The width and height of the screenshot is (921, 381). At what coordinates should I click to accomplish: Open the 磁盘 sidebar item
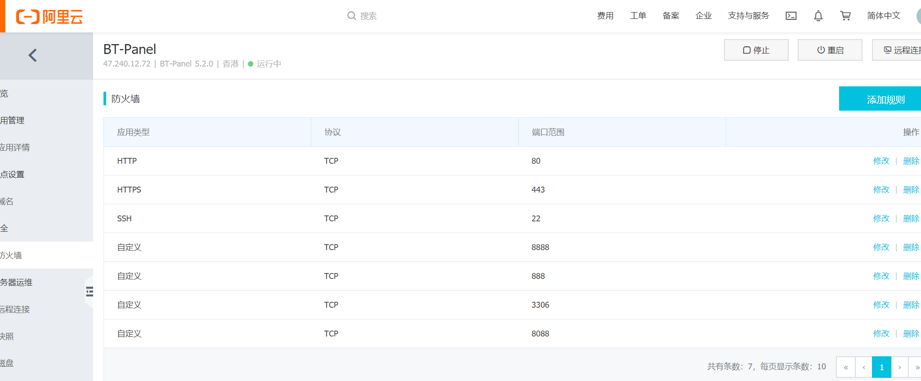tap(46, 363)
